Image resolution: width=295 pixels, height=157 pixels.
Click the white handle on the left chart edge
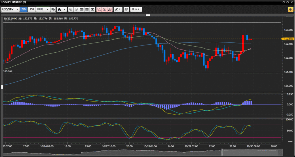[2, 86]
